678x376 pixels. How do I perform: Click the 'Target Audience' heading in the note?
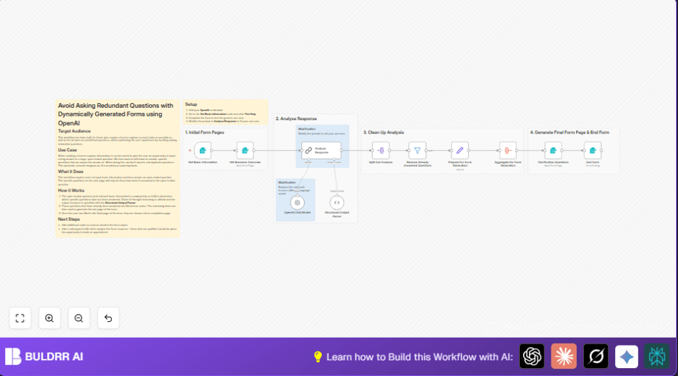point(74,131)
